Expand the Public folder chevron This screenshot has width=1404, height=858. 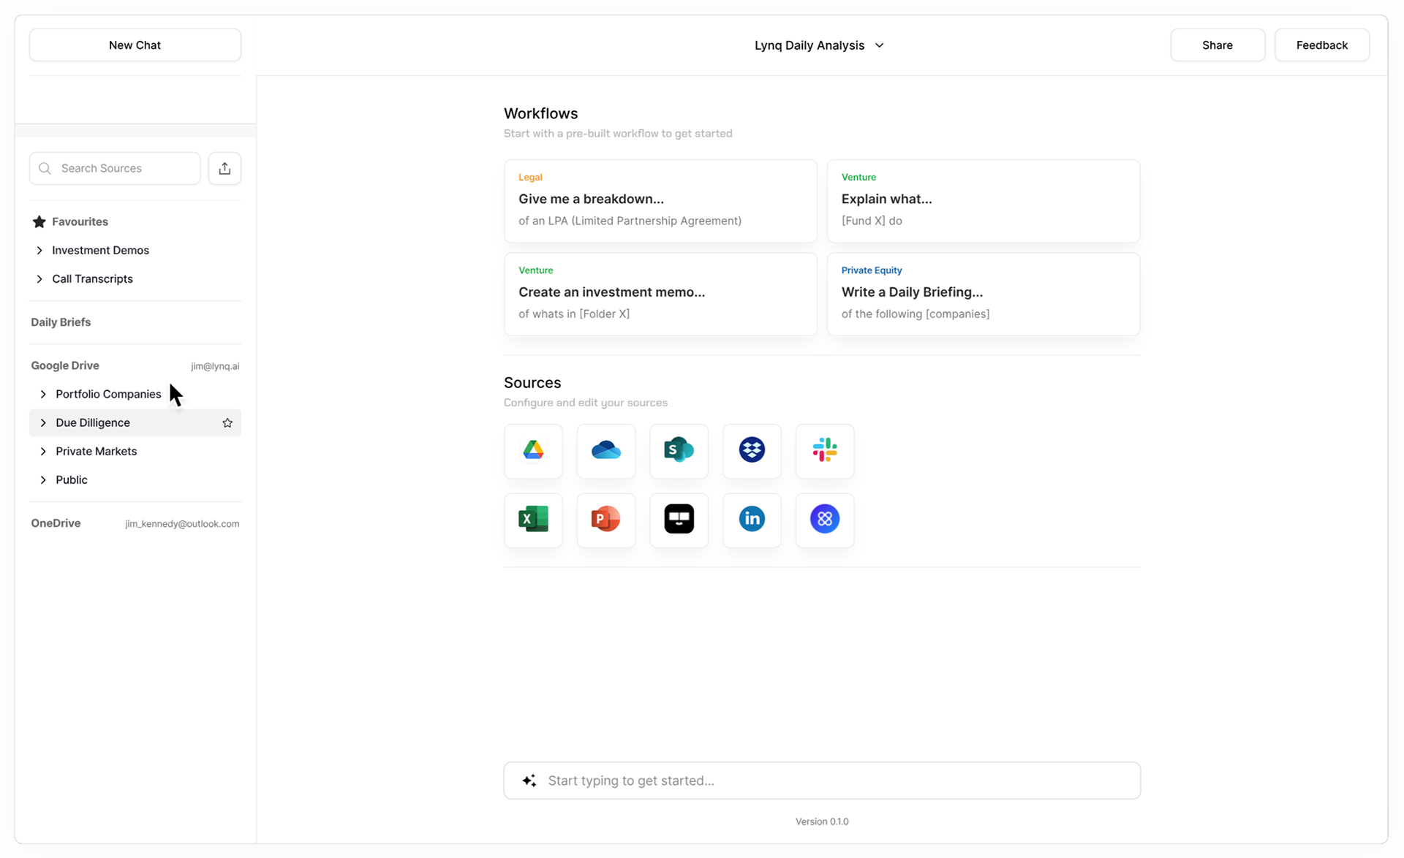(x=43, y=479)
